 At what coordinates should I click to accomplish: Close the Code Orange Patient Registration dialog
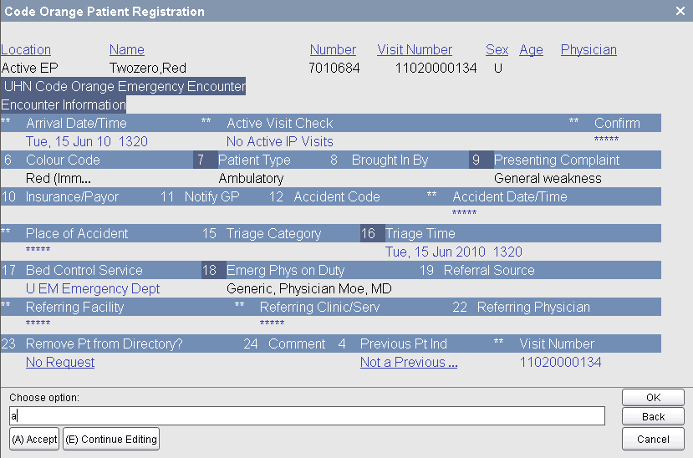coord(680,11)
